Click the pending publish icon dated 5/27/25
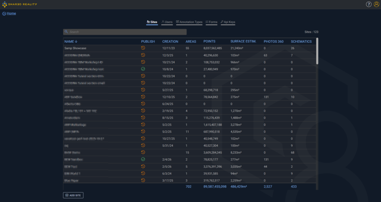 [143, 90]
